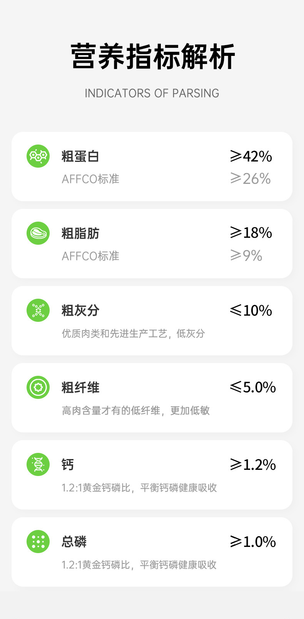Screen dimensions: 304x619
Task: Click the 钙 heading
Action: point(68,464)
